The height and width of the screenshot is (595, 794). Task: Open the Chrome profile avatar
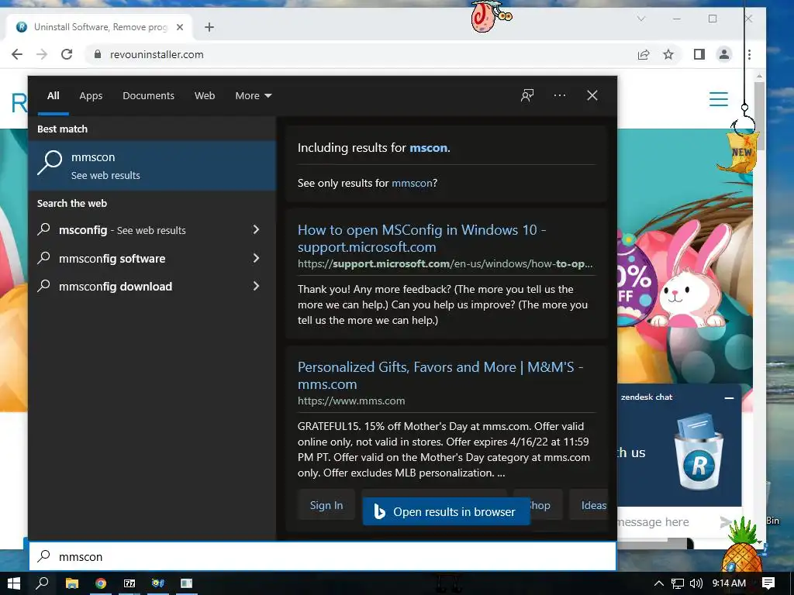tap(724, 54)
